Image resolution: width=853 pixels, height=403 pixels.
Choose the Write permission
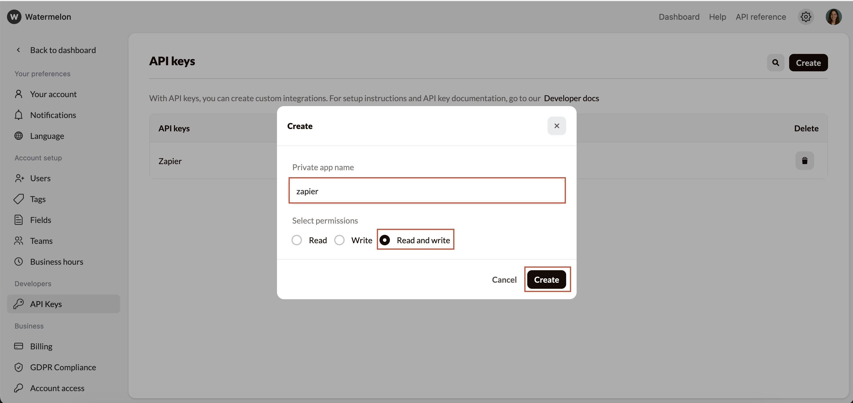click(x=339, y=240)
